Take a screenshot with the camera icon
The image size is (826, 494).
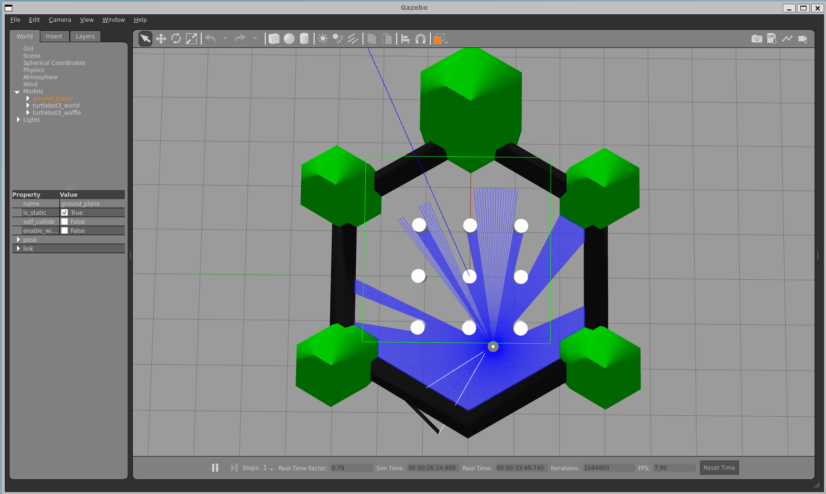[756, 38]
